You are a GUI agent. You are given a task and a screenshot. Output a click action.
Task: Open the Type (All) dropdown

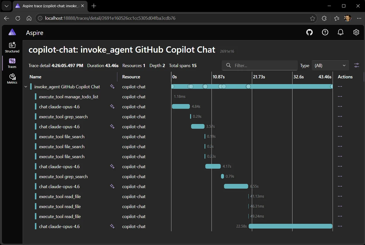click(330, 66)
